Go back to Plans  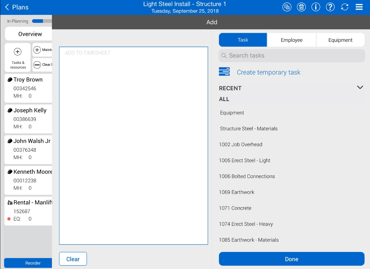17,7
